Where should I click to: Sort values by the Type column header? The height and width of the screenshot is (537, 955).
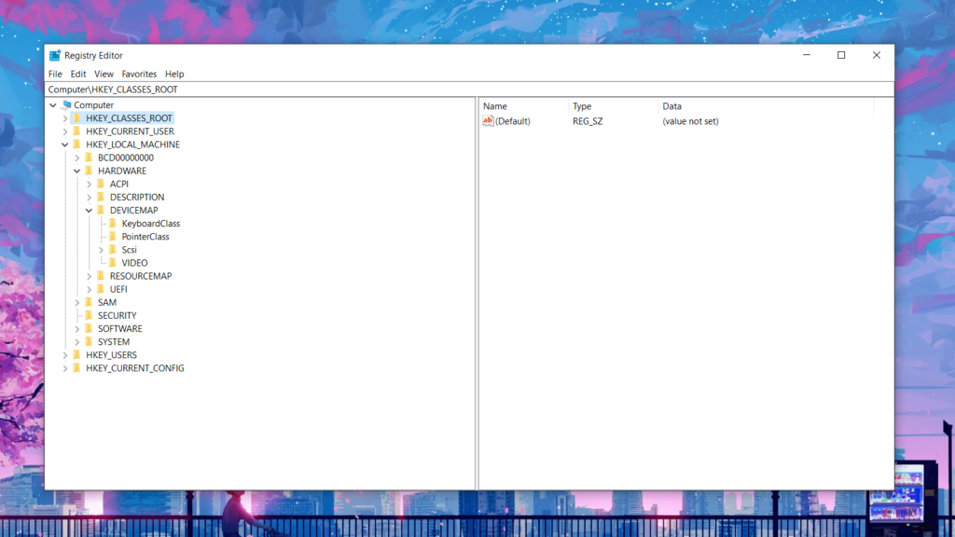[x=614, y=106]
